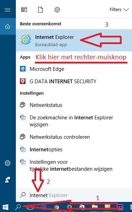Expand the Filters dropdown
132x212 pixels.
[x=119, y=10]
